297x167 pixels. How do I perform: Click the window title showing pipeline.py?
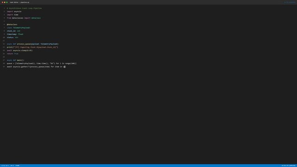click(19, 2)
